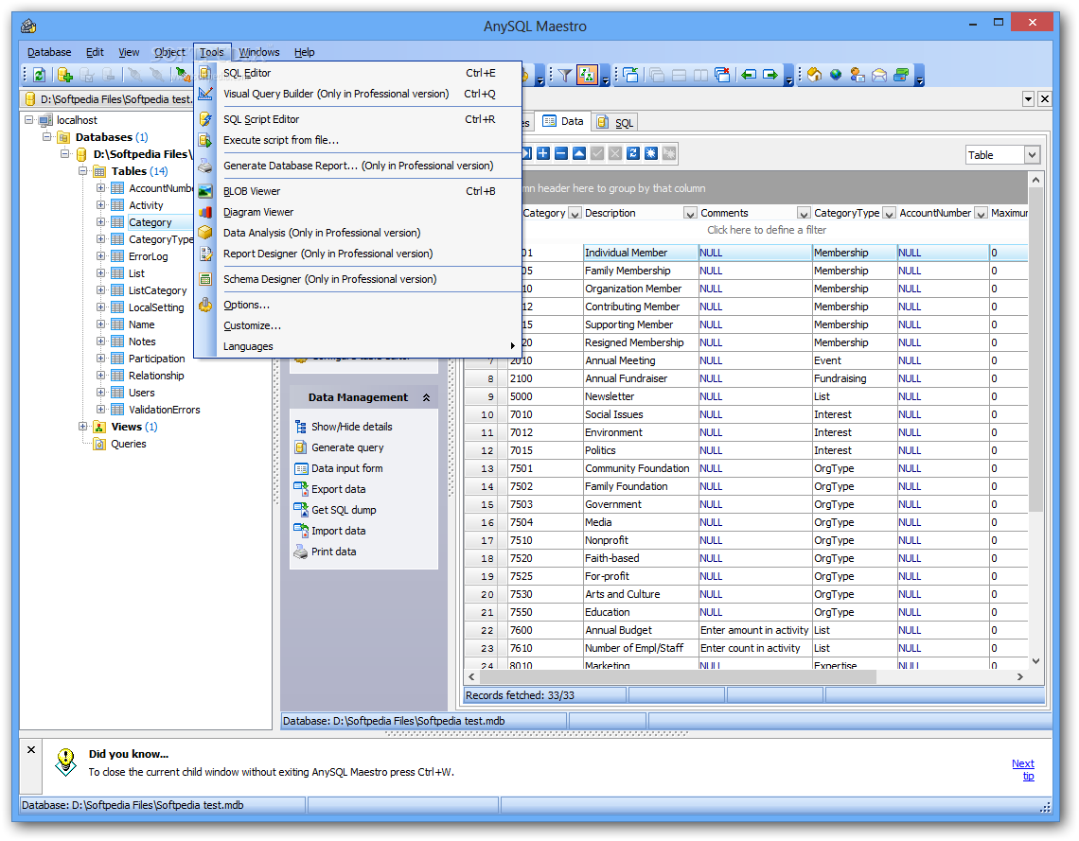Click the Diagram Viewer chart icon

(x=205, y=212)
